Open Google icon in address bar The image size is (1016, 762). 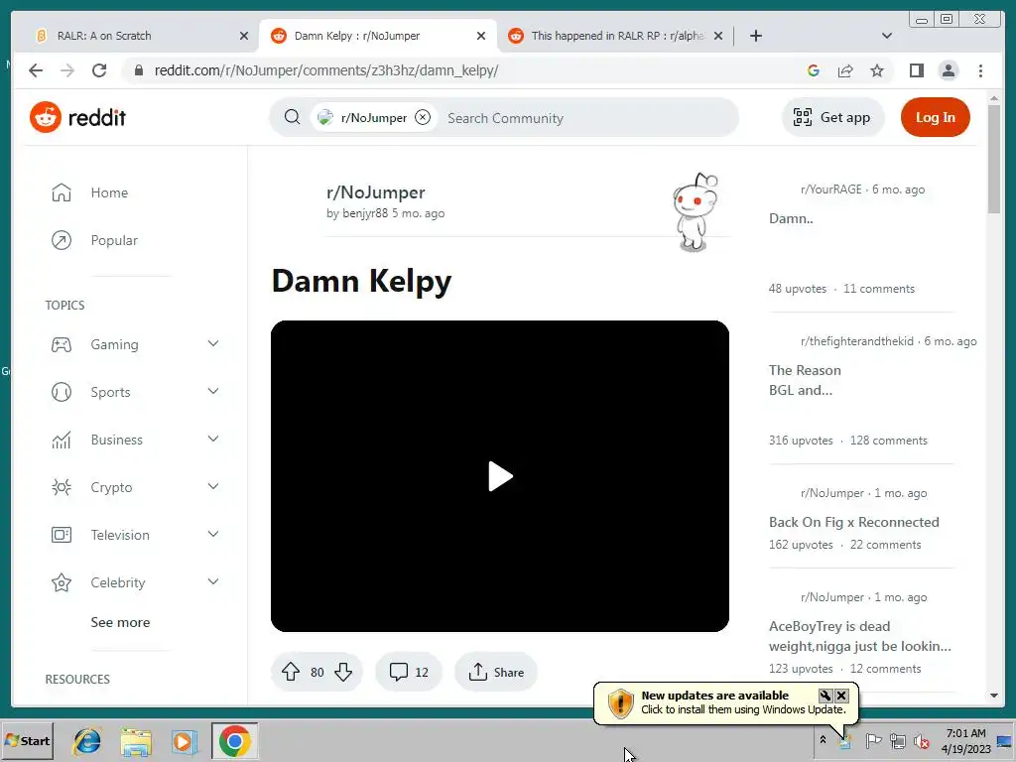pyautogui.click(x=814, y=70)
